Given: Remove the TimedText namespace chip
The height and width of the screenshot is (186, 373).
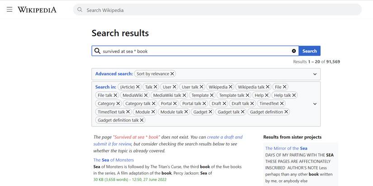Looking at the screenshot, I should pos(282,103).
